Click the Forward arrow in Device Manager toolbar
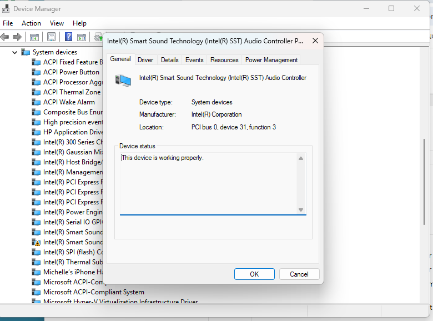This screenshot has width=433, height=321. (x=17, y=37)
